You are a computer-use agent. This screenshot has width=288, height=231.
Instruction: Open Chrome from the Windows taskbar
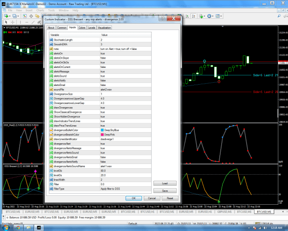(x=18, y=228)
